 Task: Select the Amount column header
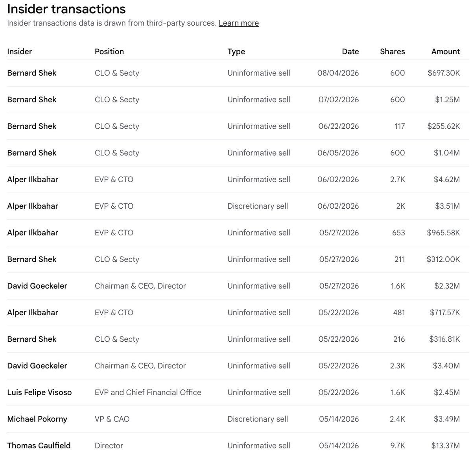point(445,52)
